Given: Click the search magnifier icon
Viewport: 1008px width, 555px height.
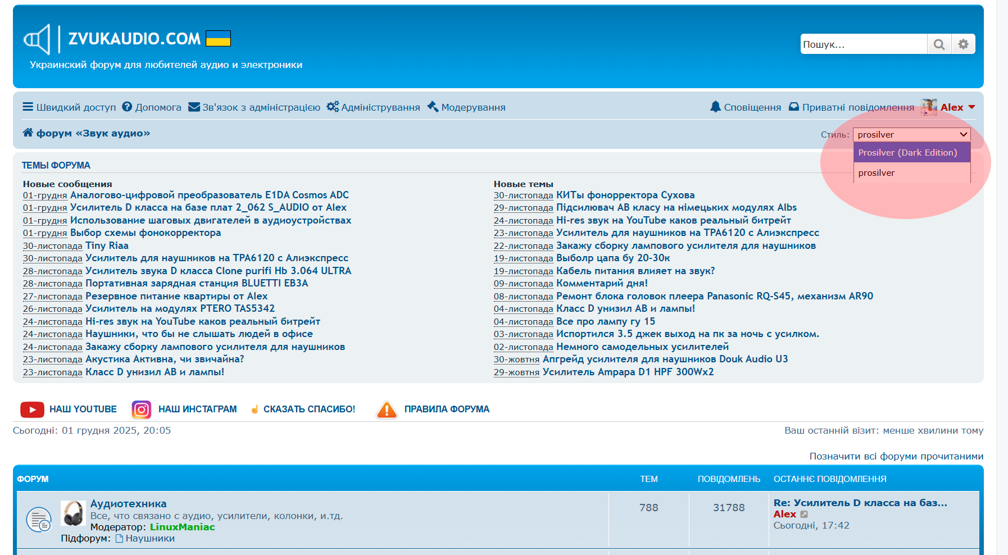Looking at the screenshot, I should (x=939, y=44).
